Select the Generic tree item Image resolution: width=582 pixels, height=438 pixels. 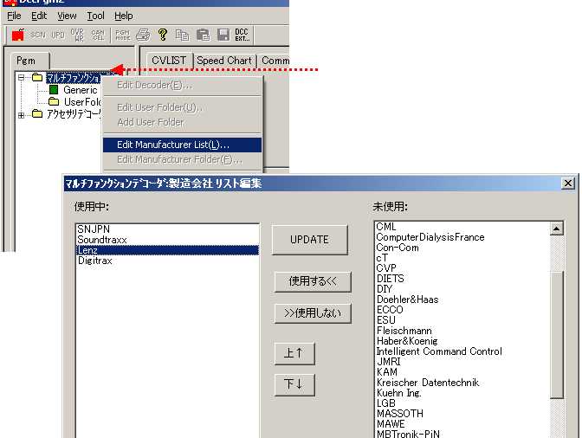coord(80,90)
